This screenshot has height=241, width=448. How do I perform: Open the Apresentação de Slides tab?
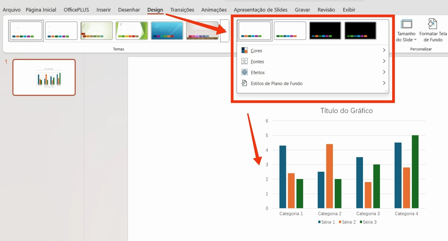(260, 10)
